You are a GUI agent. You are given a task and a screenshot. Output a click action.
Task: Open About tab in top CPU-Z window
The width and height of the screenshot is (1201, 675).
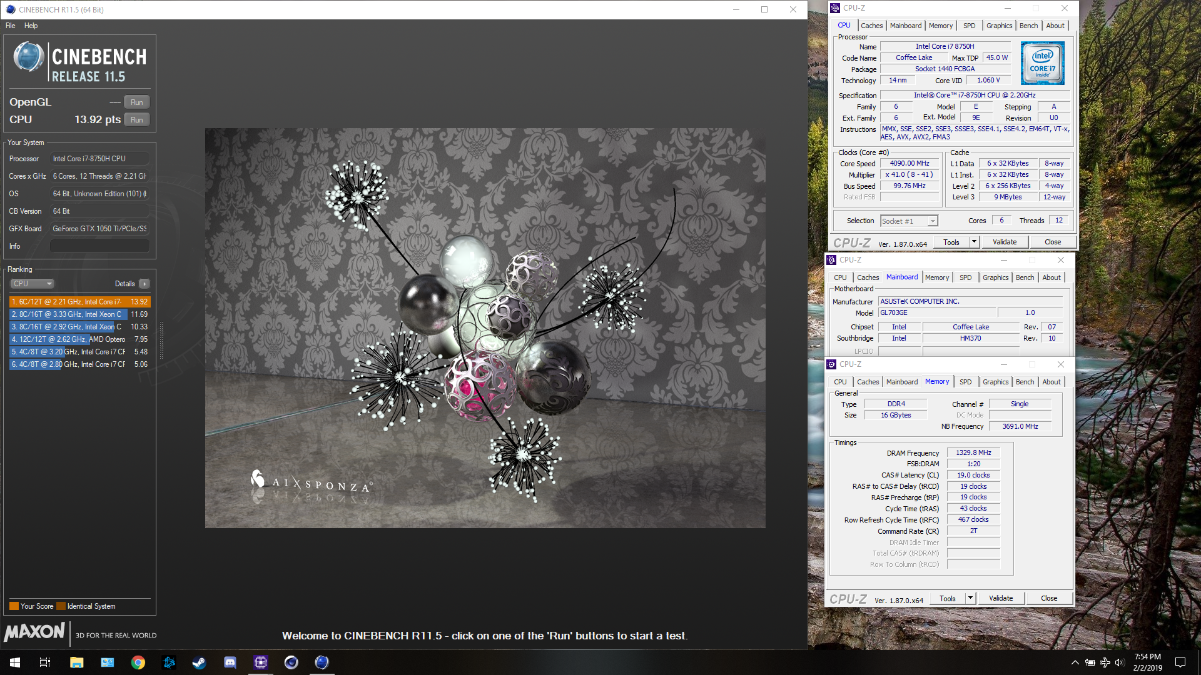coord(1055,26)
